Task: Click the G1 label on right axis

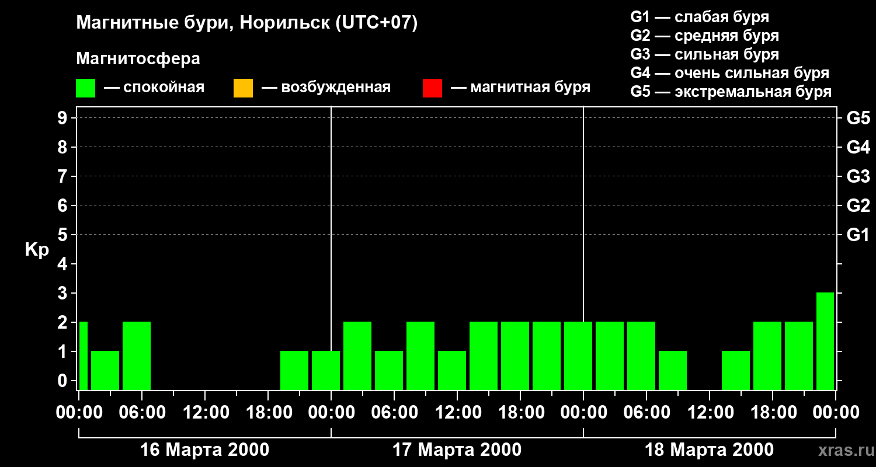Action: pos(858,235)
